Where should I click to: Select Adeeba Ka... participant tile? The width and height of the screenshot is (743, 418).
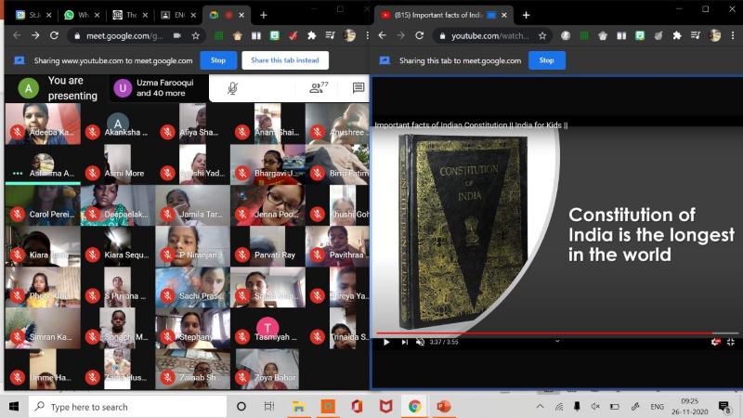point(43,124)
